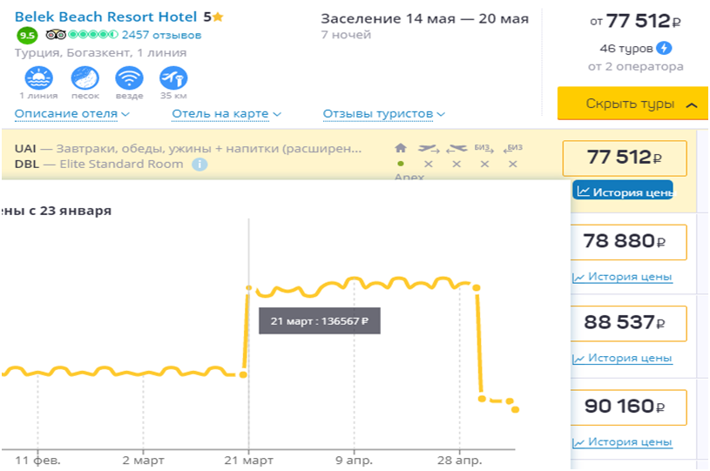Image resolution: width=710 pixels, height=471 pixels.
Task: Click the info icon next to Elite Standard Room
Action: click(199, 164)
